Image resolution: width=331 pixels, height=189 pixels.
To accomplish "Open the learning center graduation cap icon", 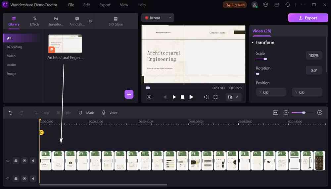I will tap(265, 5).
